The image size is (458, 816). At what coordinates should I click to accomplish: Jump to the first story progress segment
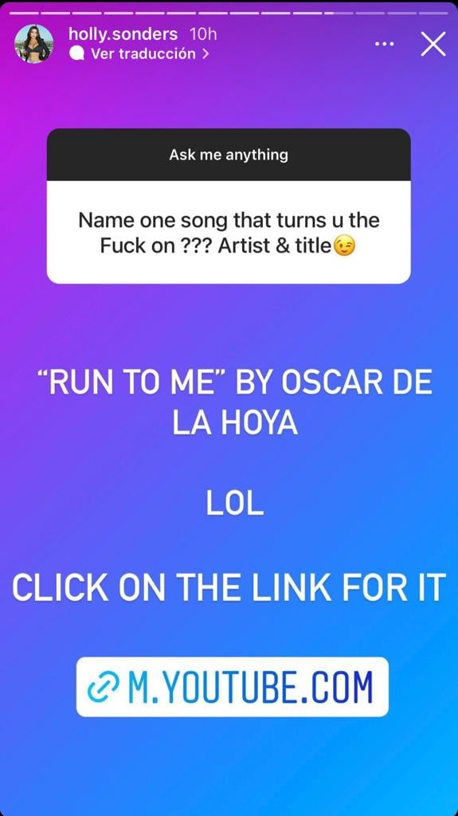[x=24, y=13]
